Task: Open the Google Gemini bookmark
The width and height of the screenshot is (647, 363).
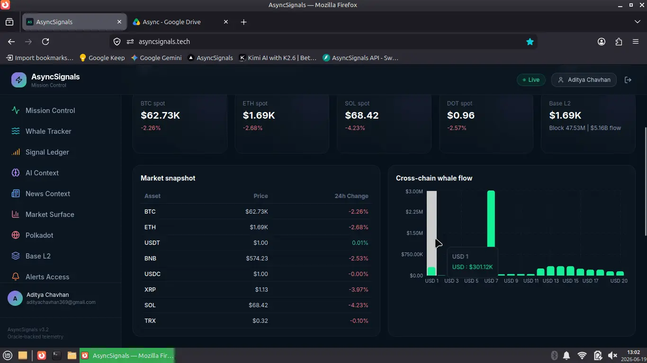Action: (x=156, y=58)
